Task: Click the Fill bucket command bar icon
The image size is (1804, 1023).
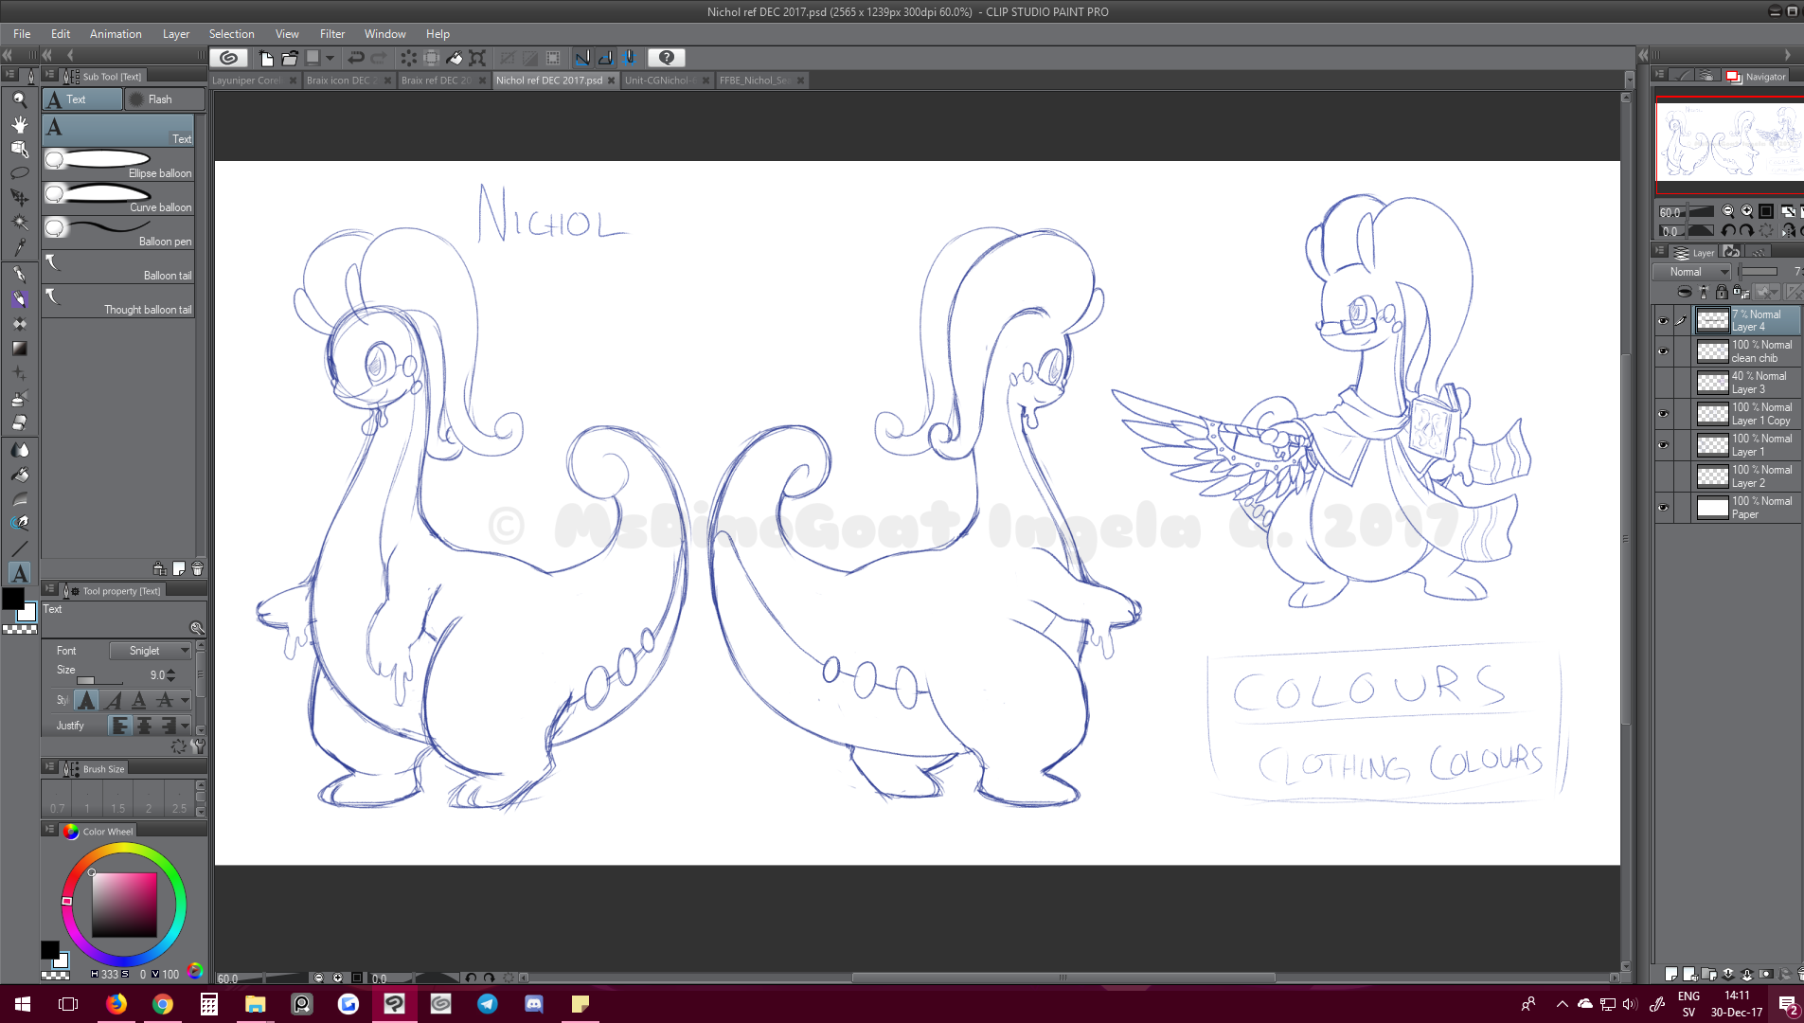Action: pos(455,58)
